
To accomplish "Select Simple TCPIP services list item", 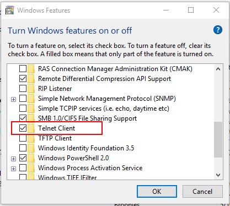I will [x=104, y=109].
